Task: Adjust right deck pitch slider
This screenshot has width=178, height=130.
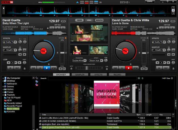Action: coord(144,53)
